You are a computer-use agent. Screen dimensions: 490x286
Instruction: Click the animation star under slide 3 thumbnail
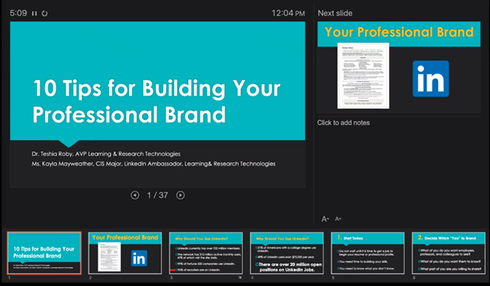(240, 278)
